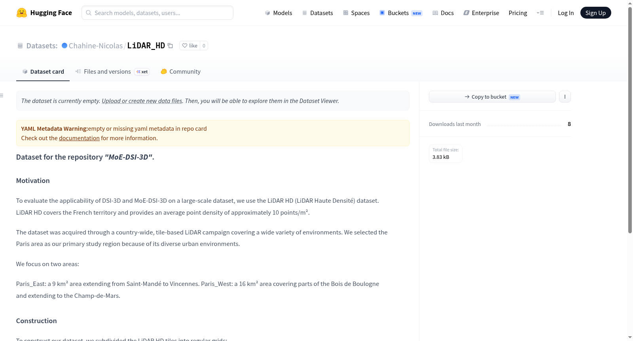
Task: Switch to Files and versions tab
Action: pos(112,72)
